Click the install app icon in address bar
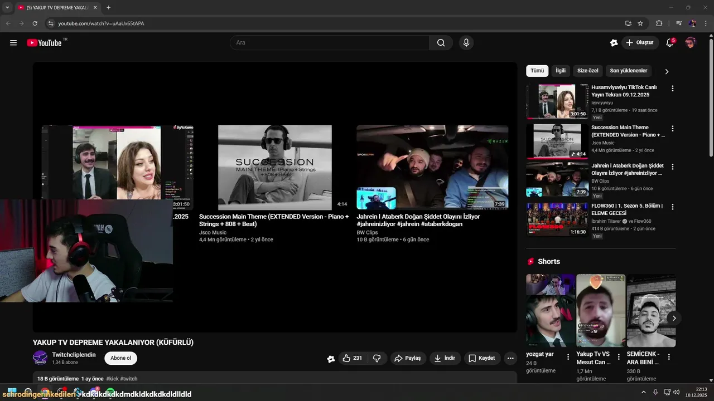Image resolution: width=714 pixels, height=401 pixels. pyautogui.click(x=628, y=23)
